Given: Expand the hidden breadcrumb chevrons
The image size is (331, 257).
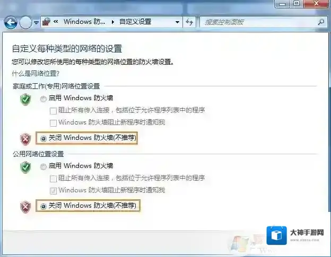Looking at the screenshot, I should tap(56, 22).
